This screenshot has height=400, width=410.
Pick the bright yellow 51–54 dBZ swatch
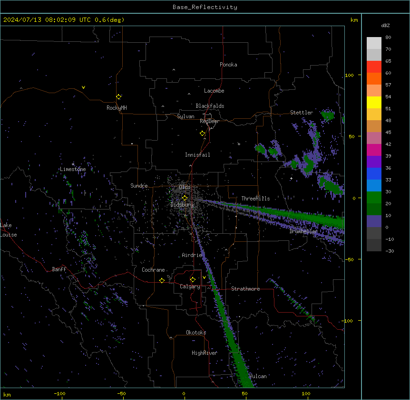[x=374, y=102]
